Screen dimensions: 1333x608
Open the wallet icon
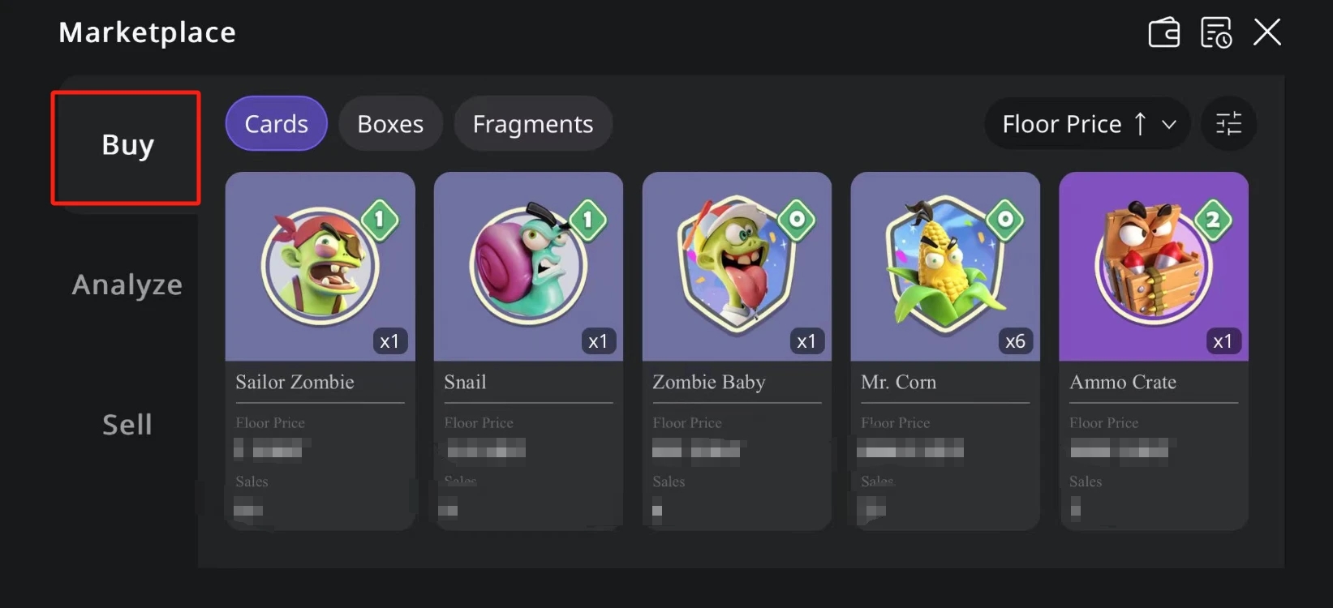click(x=1164, y=33)
